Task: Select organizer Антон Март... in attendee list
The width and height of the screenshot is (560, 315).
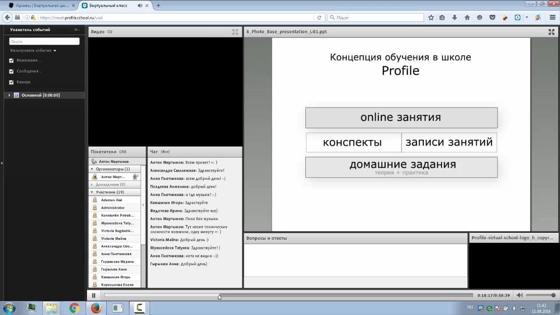Action: pos(114,177)
